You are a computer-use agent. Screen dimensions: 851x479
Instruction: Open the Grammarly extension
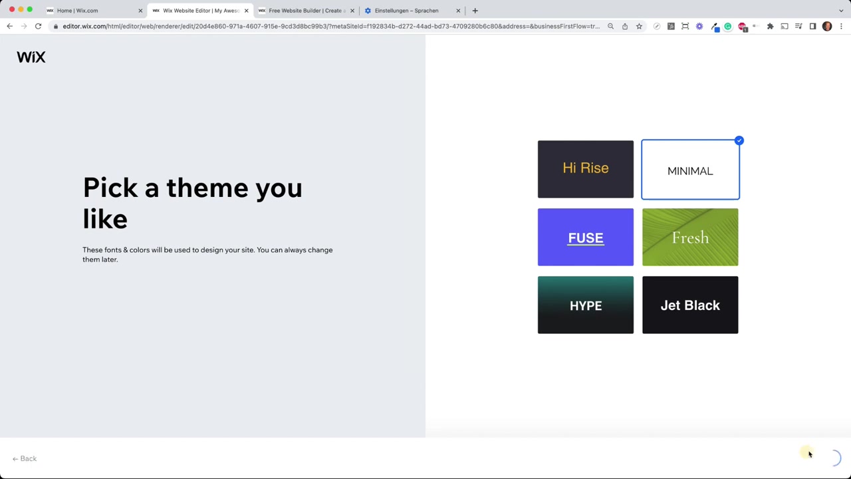coord(728,26)
